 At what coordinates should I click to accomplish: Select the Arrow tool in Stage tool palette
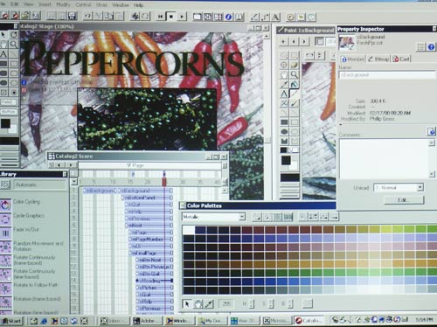[x=3, y=35]
